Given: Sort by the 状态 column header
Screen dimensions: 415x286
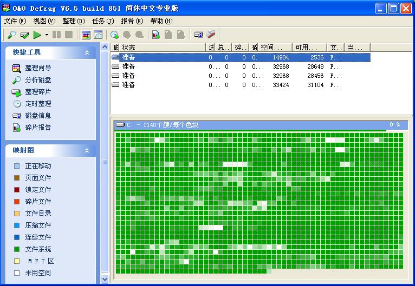Looking at the screenshot, I should tap(163, 47).
